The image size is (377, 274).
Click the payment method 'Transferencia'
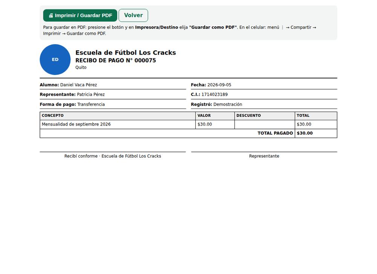[91, 104]
